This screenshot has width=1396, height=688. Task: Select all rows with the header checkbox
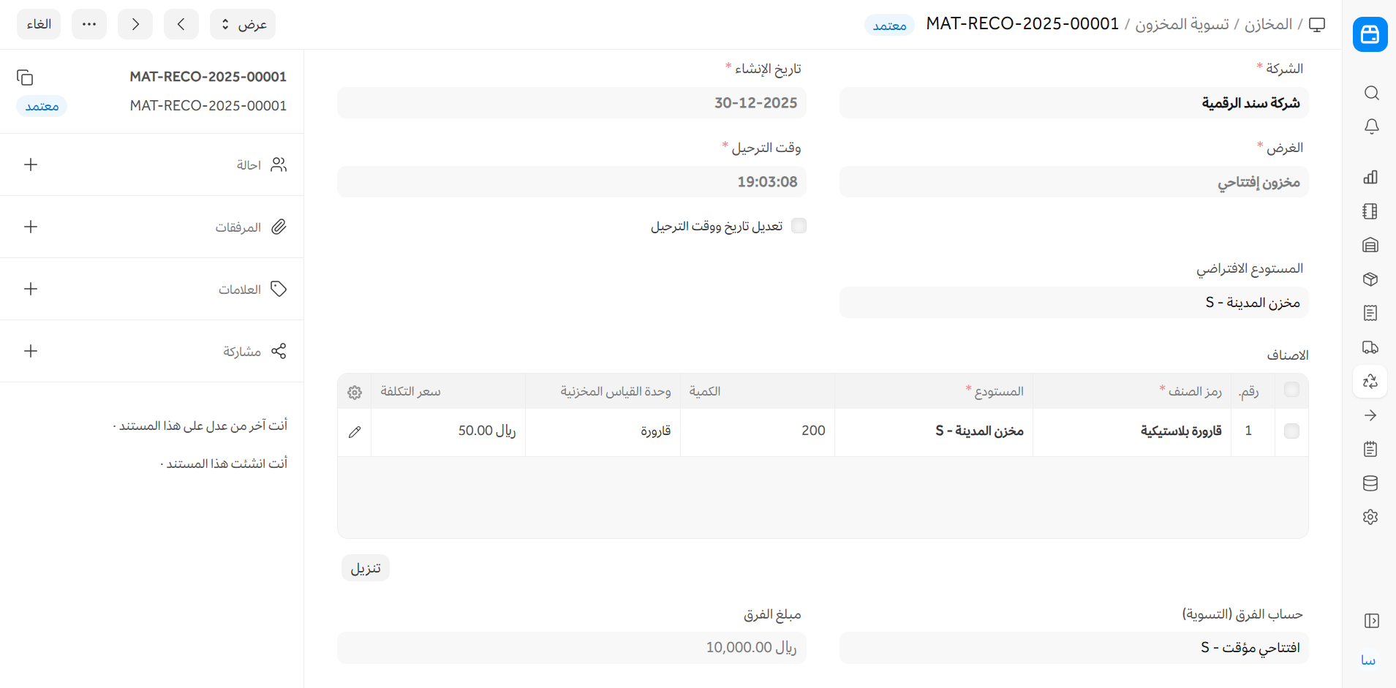point(1291,390)
